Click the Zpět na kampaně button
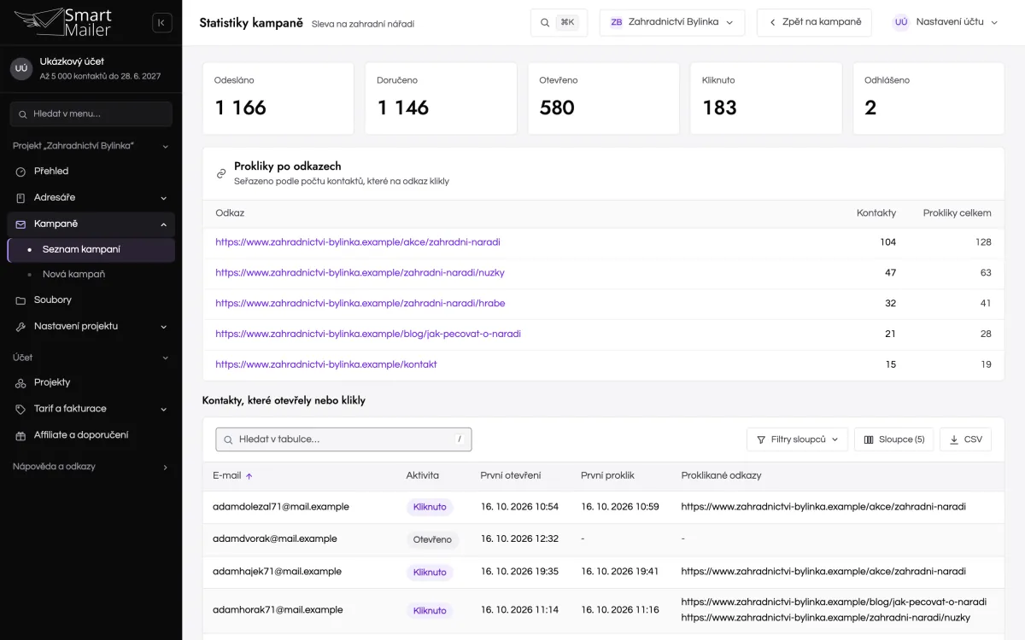This screenshot has height=640, width=1025. 814,22
